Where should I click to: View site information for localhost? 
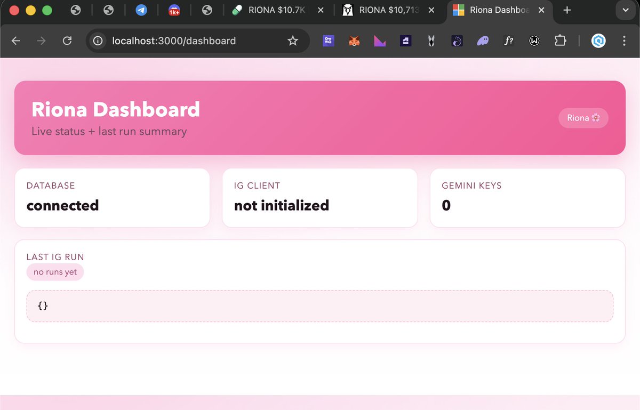tap(98, 41)
